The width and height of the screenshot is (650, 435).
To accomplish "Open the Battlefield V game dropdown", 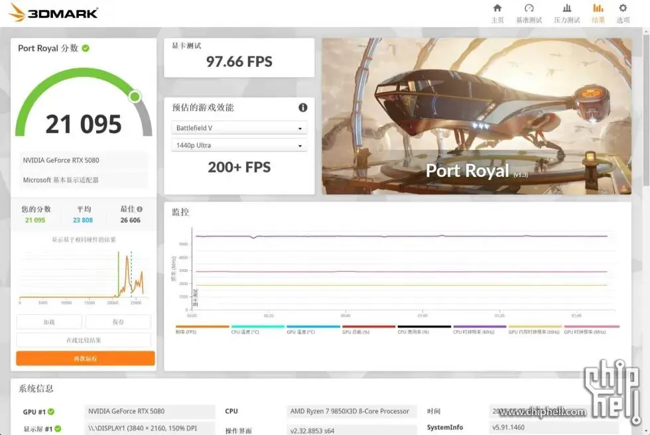I will (x=239, y=128).
